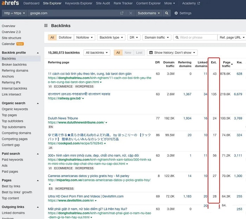Clear the google.com URL with X icon
Screen dimensions: 246x219
130,13
